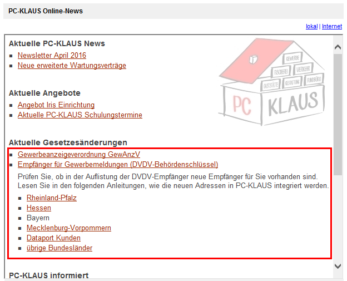This screenshot has width=347, height=281.
Task: Click the Bayern list entry
Action: click(x=38, y=218)
